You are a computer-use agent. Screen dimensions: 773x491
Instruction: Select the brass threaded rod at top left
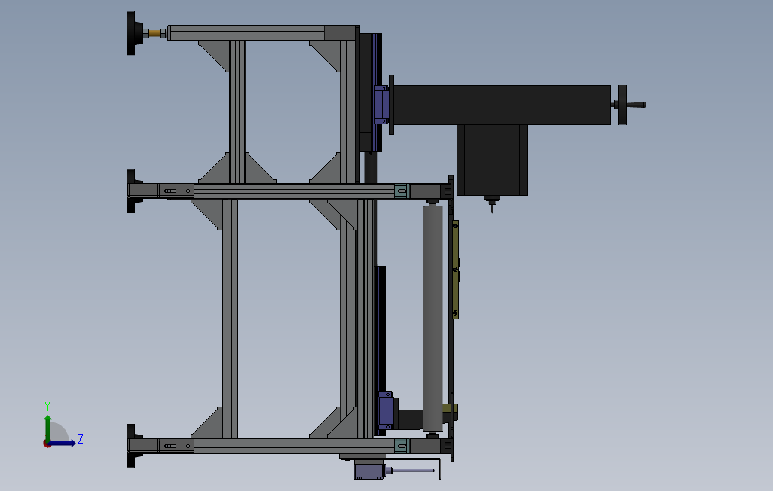[x=154, y=34]
